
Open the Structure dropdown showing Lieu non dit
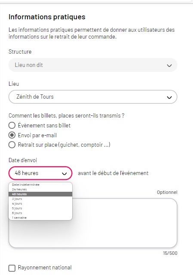click(x=93, y=65)
